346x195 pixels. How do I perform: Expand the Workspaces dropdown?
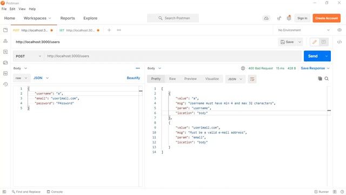(37, 18)
